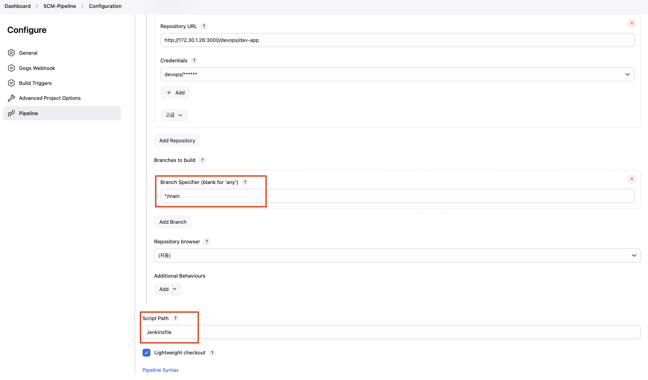Screen dimensions: 648x380
Task: Delete the branch specifier entry
Action: point(631,179)
